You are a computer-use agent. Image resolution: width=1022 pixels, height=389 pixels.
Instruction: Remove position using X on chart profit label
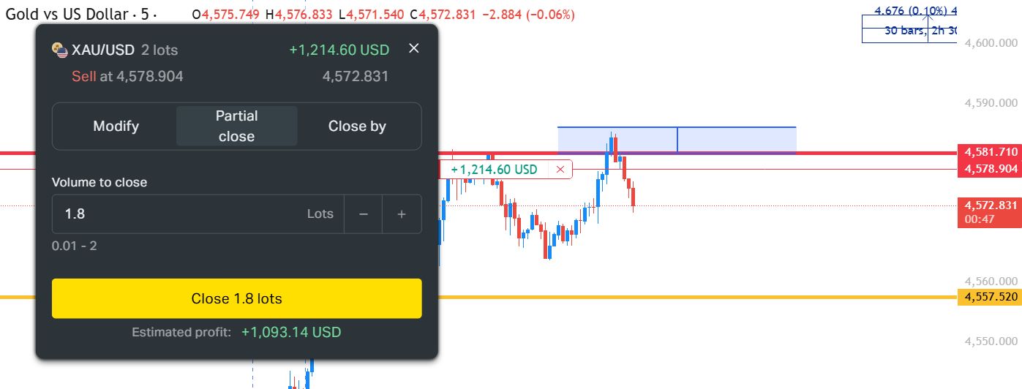(560, 170)
